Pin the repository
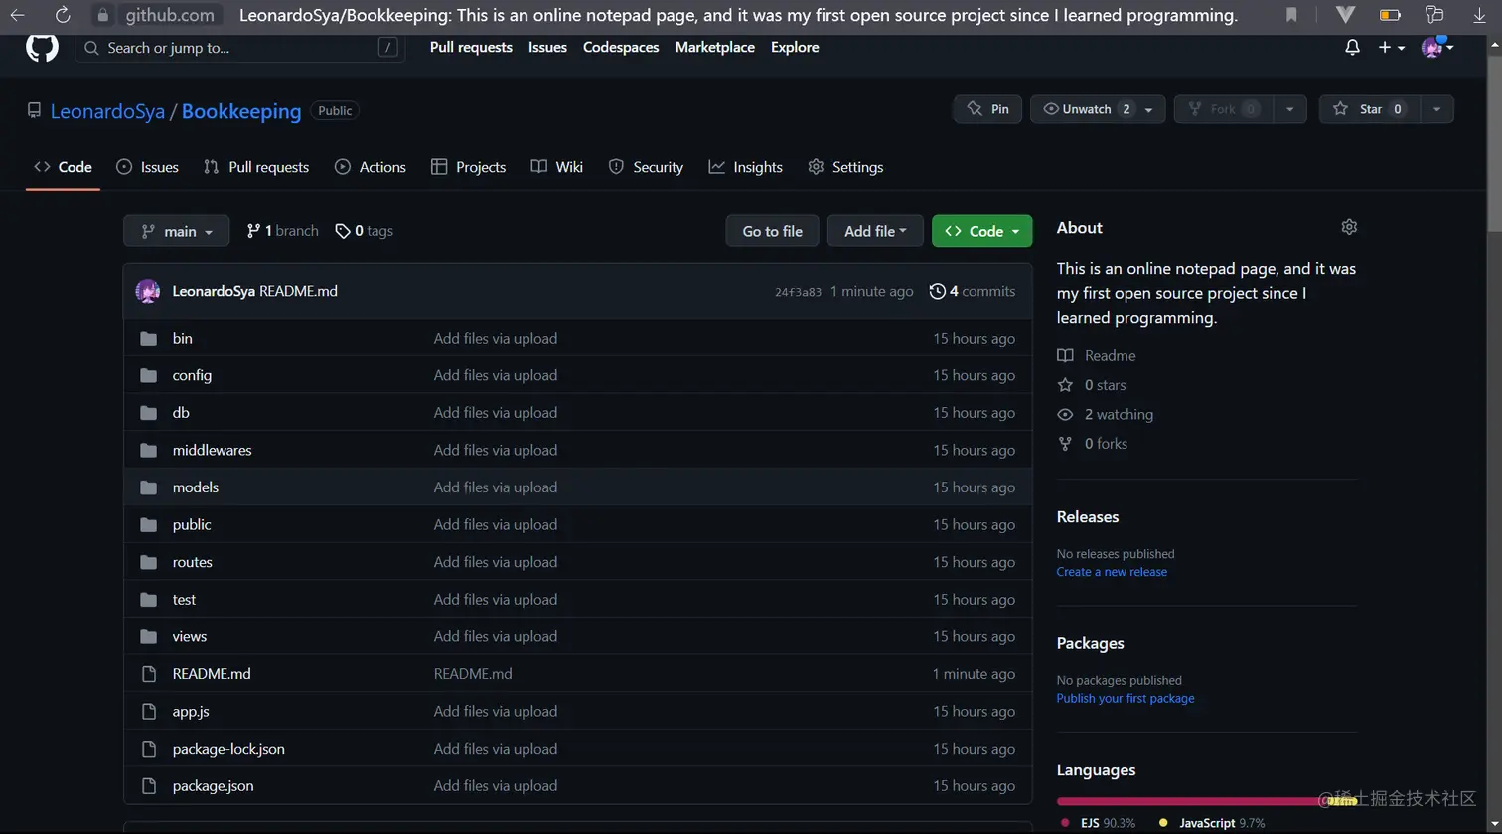Screen dimensions: 1502x834 987,109
